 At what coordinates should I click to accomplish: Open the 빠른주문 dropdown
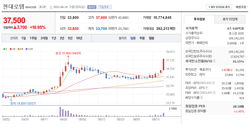[242, 7]
